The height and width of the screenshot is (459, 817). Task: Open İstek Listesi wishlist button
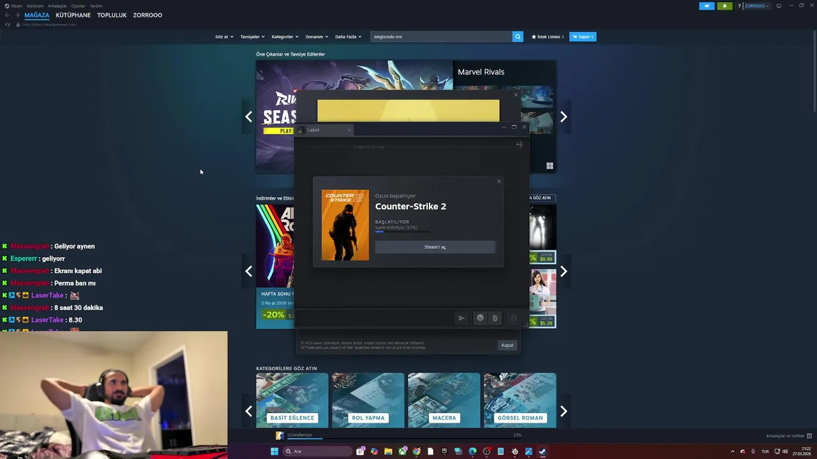click(x=548, y=36)
